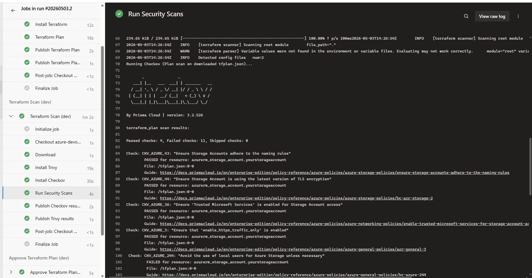Click the "Running Checkov" log line
Screen dimensions: 532x278
tap(189, 64)
